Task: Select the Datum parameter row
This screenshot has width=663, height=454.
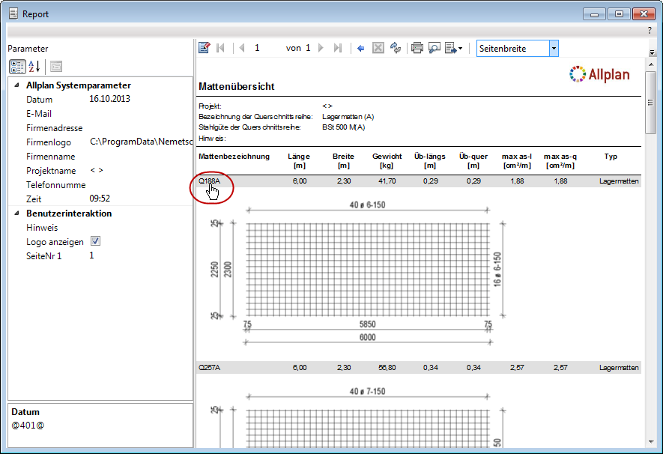Action: 100,100
